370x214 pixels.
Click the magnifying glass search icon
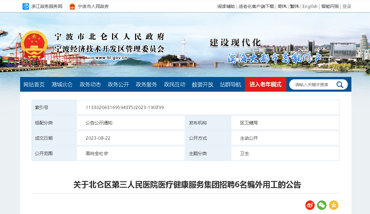click(340, 85)
